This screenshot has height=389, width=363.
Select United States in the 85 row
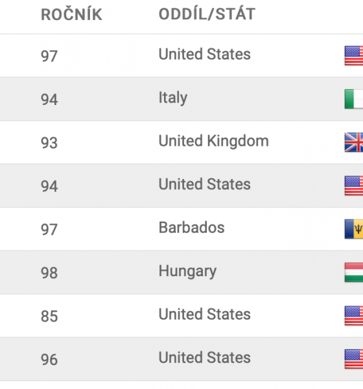(x=205, y=314)
